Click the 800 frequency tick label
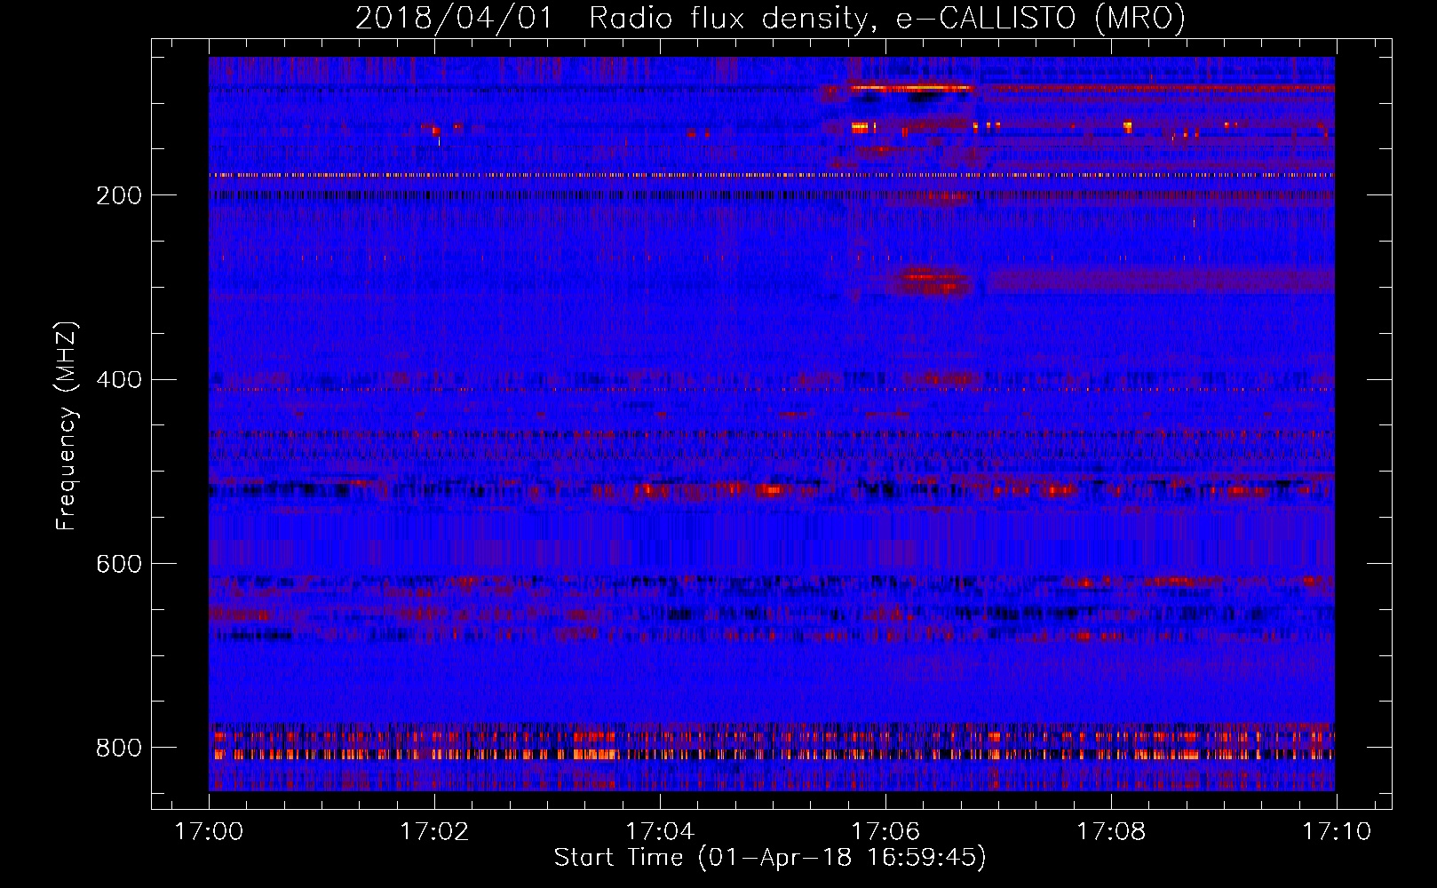The height and width of the screenshot is (888, 1437). 119,748
